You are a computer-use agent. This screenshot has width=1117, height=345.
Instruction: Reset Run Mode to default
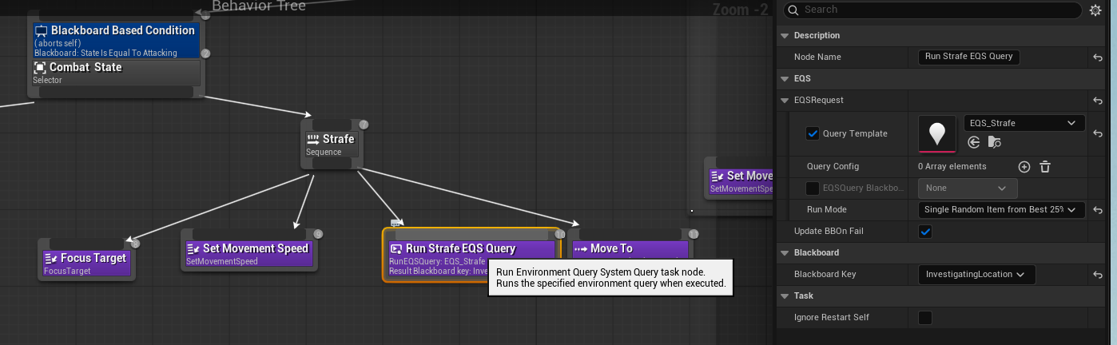point(1099,210)
